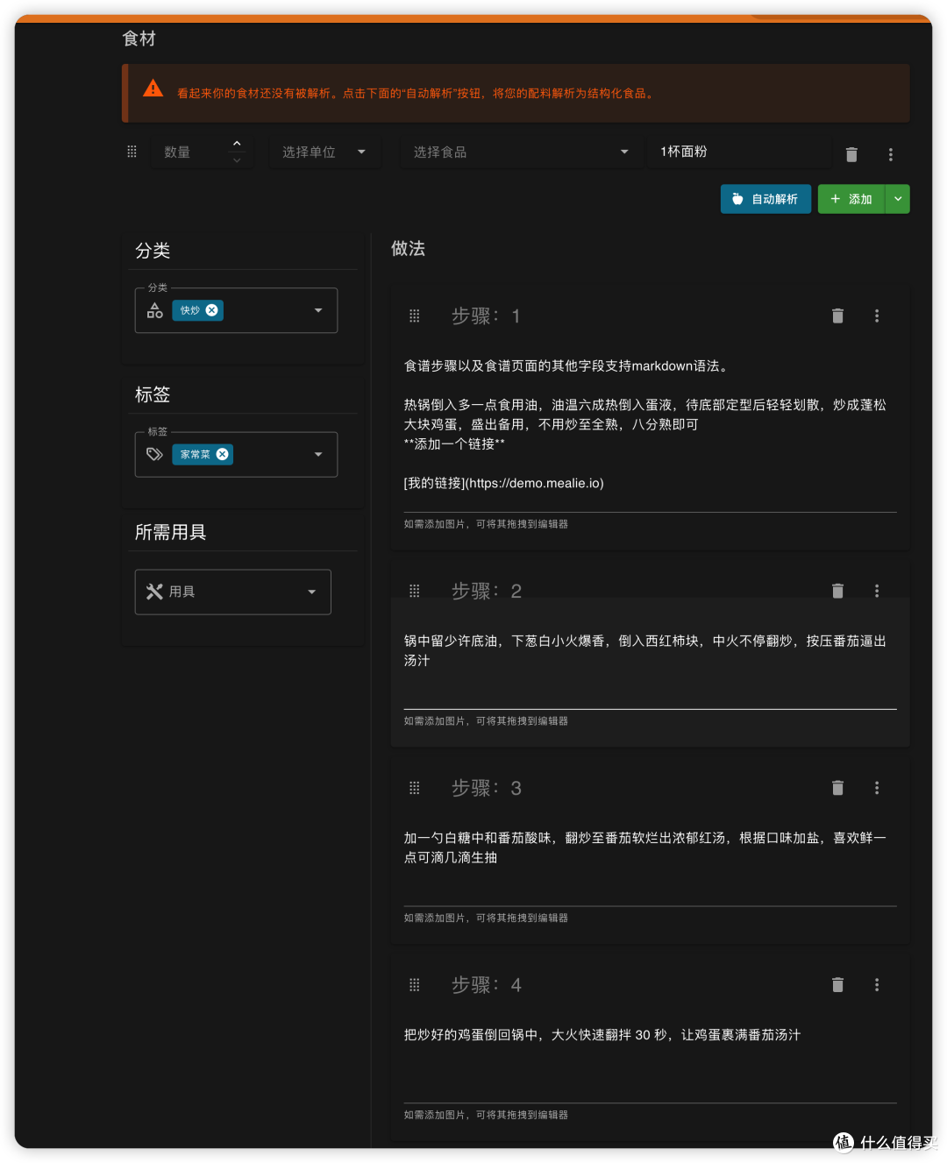947x1163 pixels.
Task: Open more options for 1杯面粉 ingredient
Action: click(x=890, y=154)
